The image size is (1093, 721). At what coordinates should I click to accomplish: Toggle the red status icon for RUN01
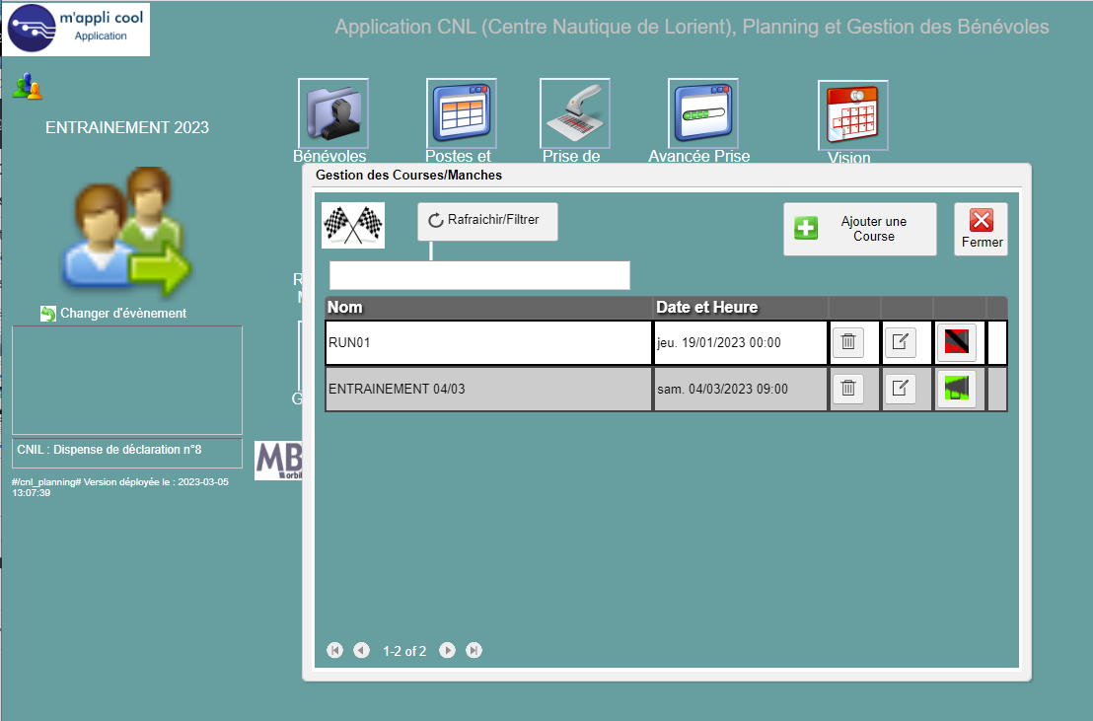click(956, 343)
